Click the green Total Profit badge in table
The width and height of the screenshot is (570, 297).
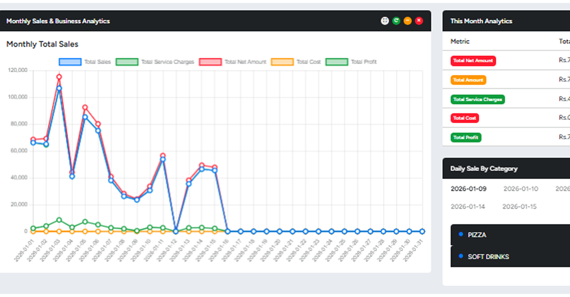[x=466, y=138]
